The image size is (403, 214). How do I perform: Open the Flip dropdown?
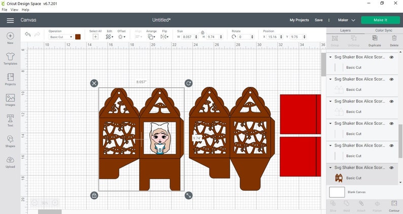click(164, 37)
